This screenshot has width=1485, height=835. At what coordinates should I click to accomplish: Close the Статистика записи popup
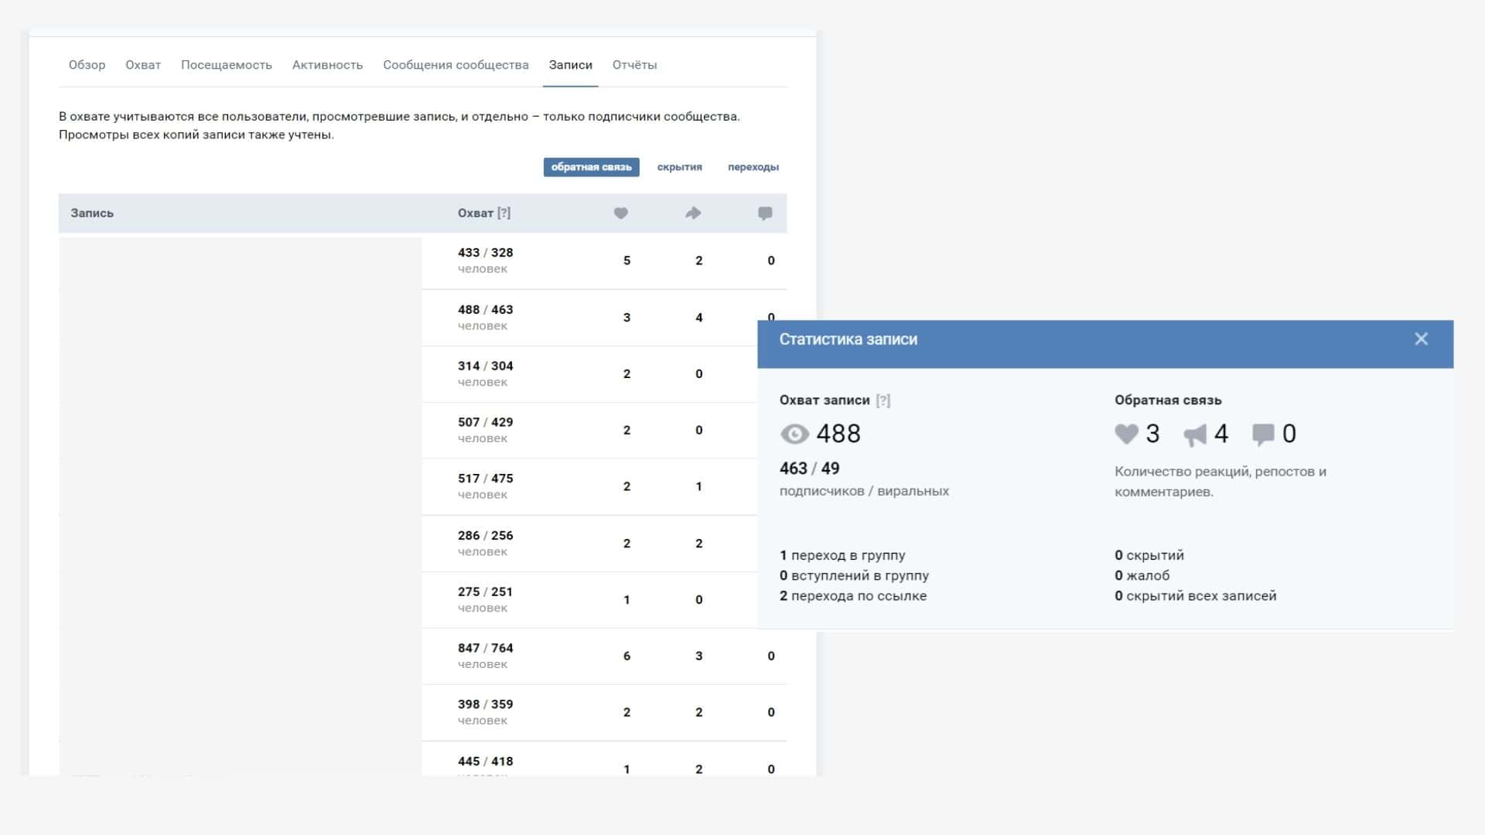click(x=1421, y=339)
